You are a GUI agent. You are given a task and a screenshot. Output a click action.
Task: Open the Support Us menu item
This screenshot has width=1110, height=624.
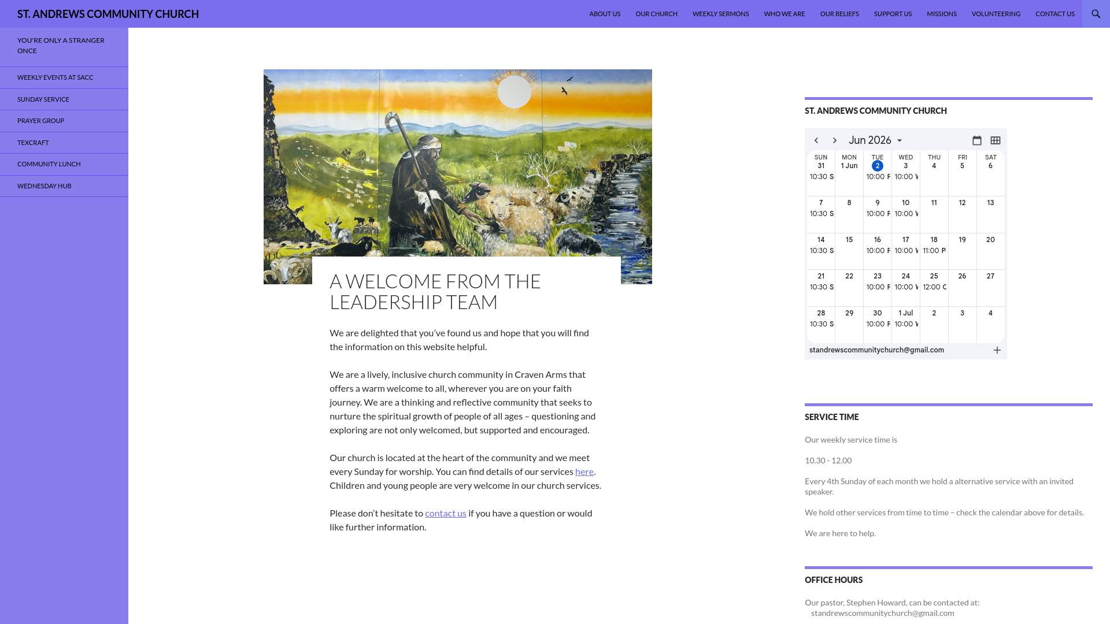pyautogui.click(x=893, y=14)
